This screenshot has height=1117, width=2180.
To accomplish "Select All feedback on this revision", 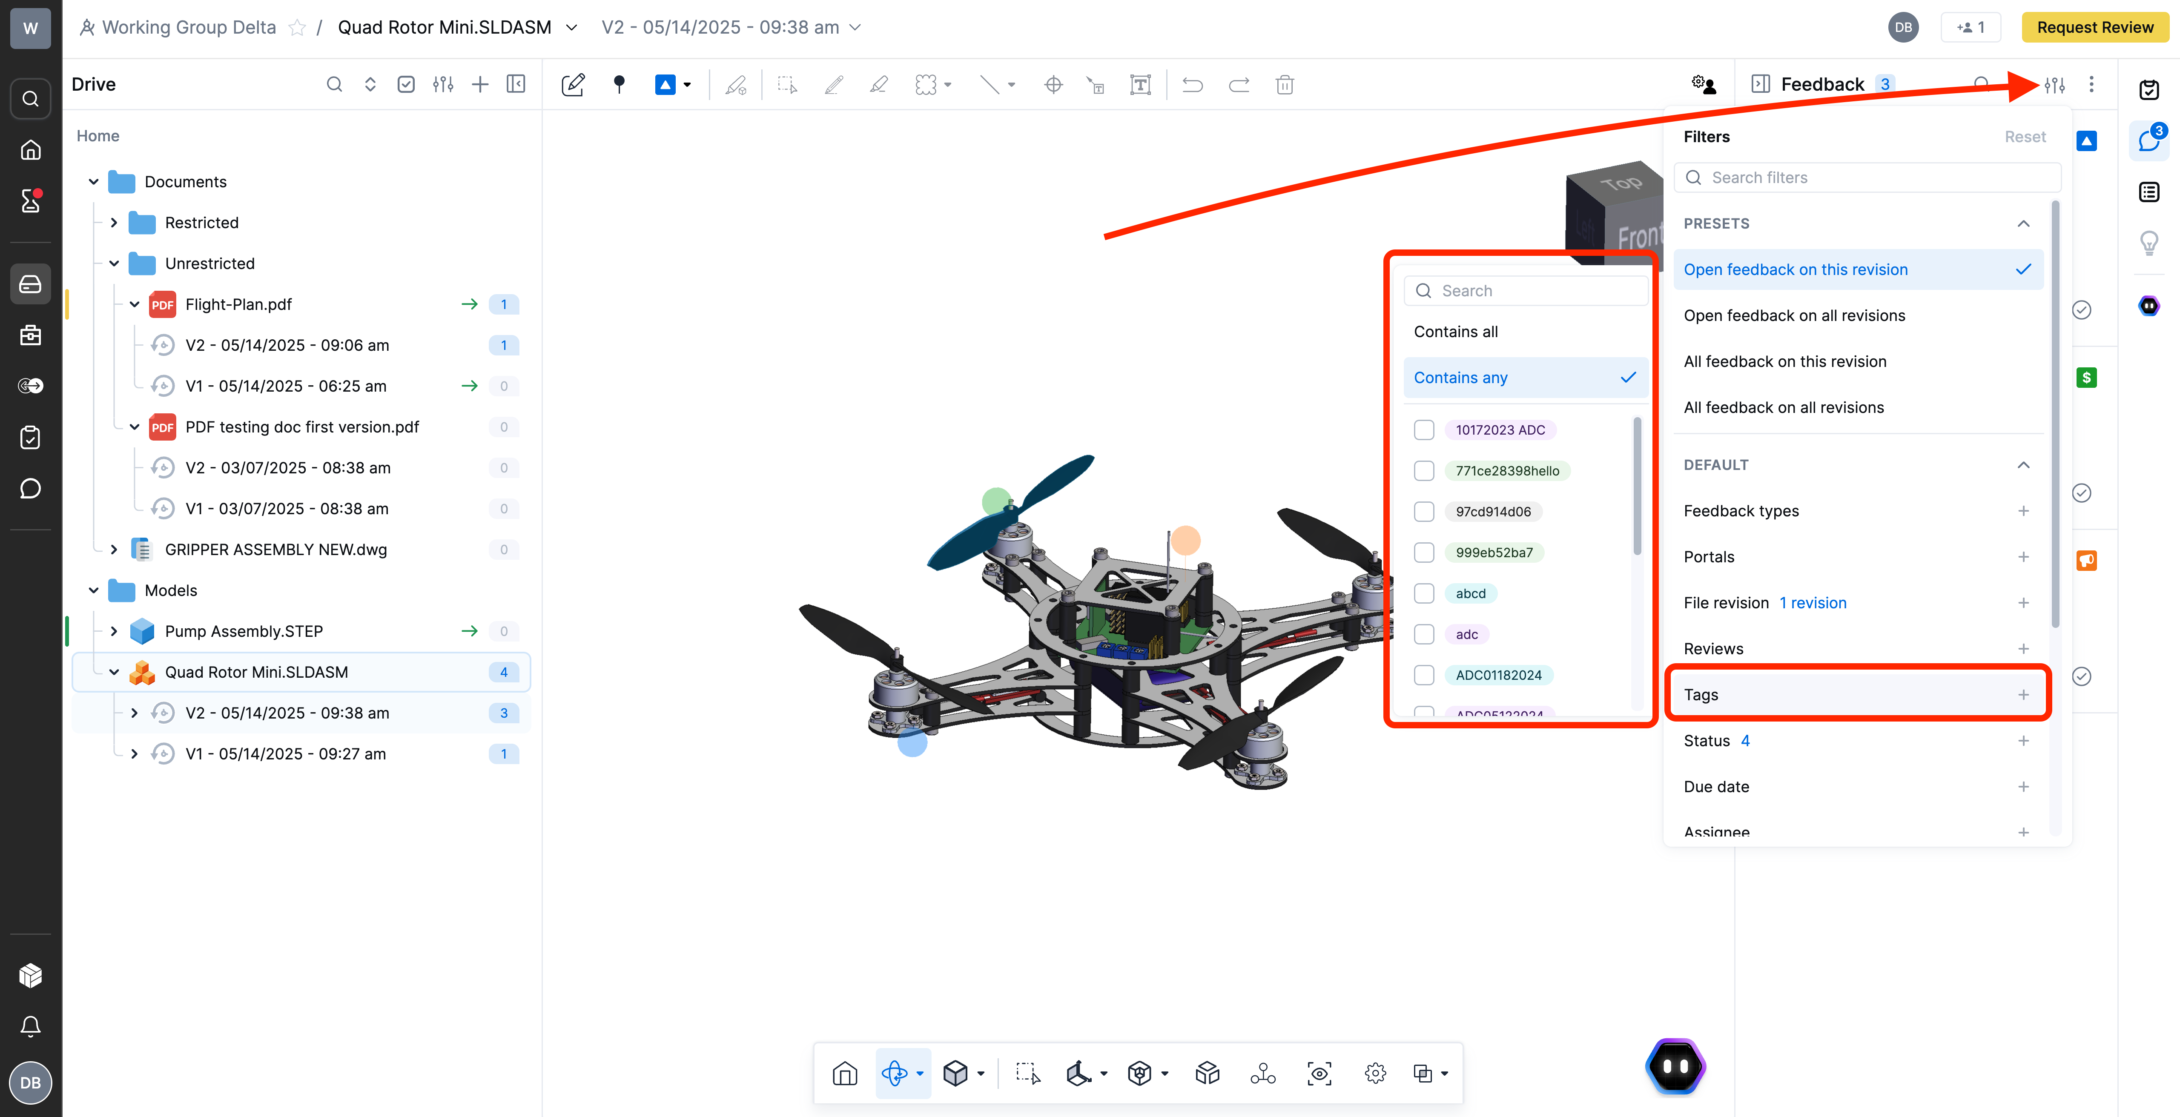I will point(1859,361).
